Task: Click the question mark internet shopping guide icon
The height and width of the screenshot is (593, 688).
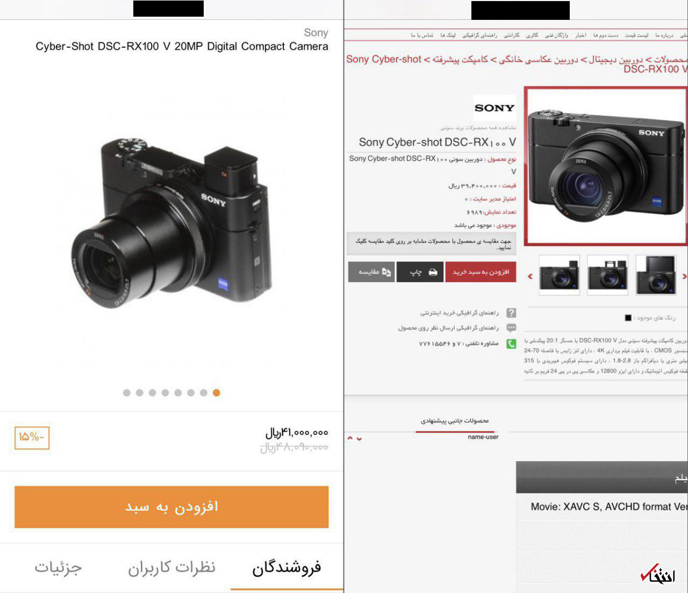Action: click(x=511, y=313)
